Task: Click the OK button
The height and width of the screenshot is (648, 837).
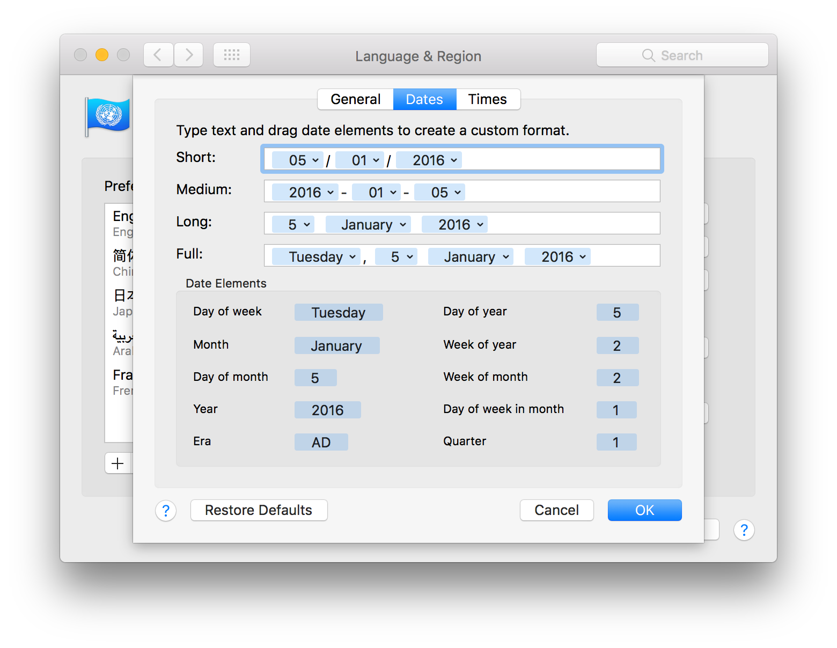Action: 644,510
